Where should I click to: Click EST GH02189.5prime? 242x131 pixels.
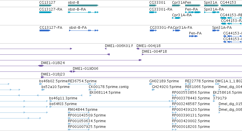[164, 81]
